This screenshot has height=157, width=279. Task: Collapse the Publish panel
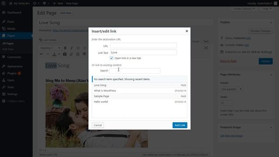(x=271, y=23)
